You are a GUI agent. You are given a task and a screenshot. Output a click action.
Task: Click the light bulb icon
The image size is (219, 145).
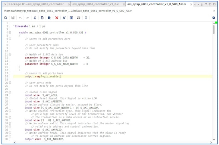86,18
